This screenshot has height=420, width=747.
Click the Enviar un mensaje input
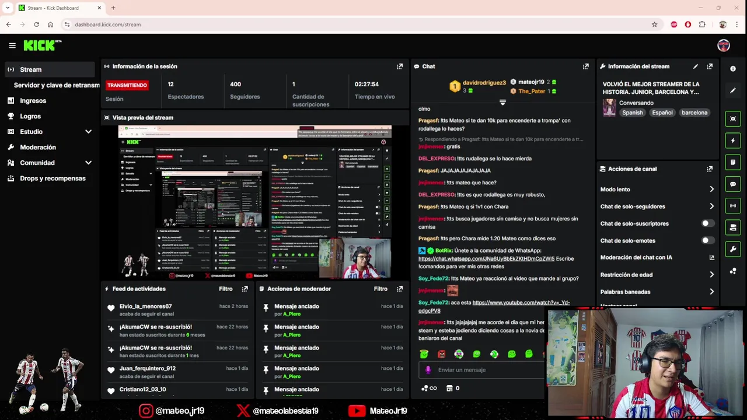click(x=482, y=370)
